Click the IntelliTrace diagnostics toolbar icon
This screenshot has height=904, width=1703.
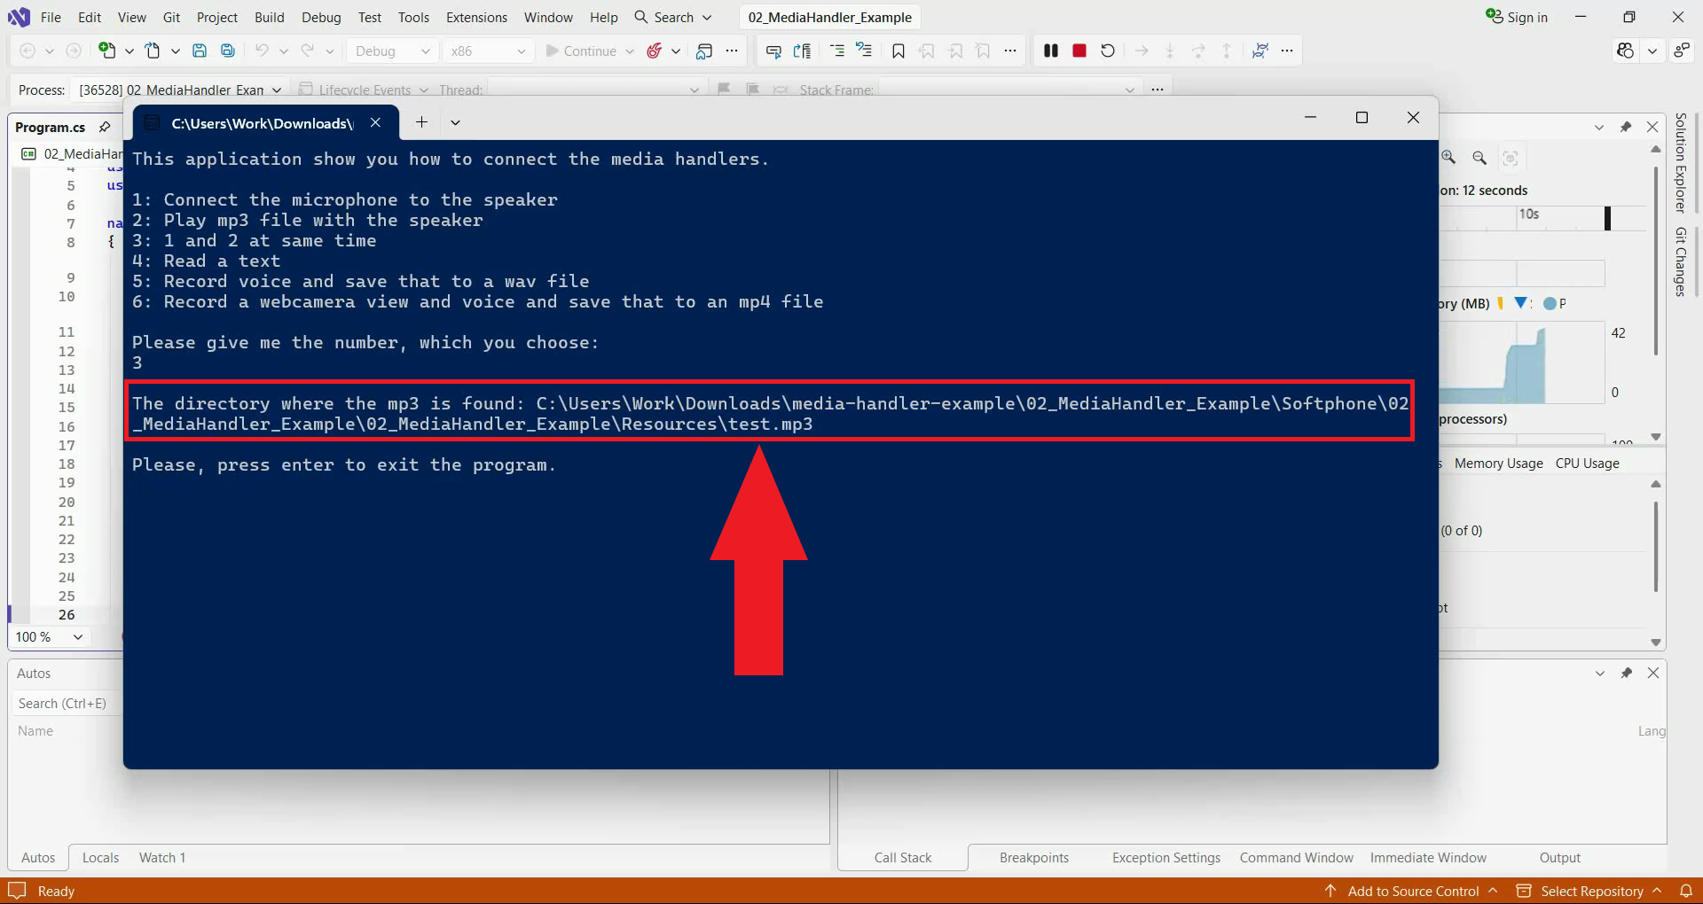pyautogui.click(x=1260, y=51)
